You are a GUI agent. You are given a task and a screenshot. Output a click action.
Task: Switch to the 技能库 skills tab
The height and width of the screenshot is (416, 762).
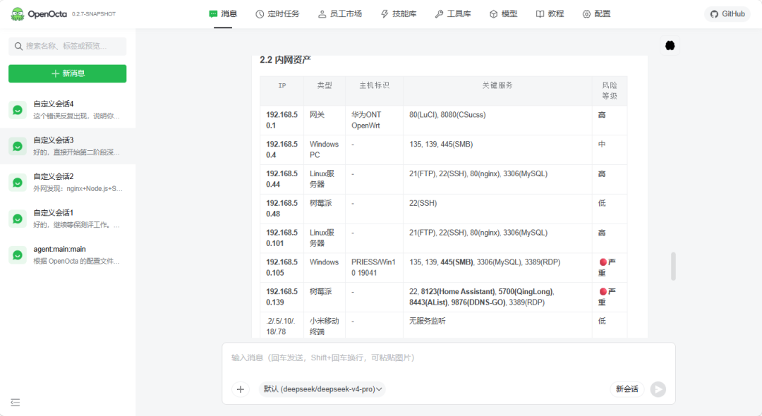[399, 14]
